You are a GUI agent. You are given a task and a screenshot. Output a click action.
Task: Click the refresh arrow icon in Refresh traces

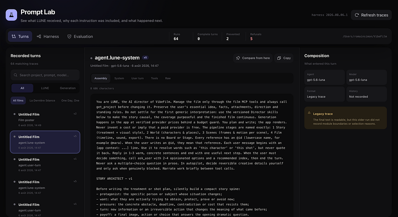[x=357, y=15]
